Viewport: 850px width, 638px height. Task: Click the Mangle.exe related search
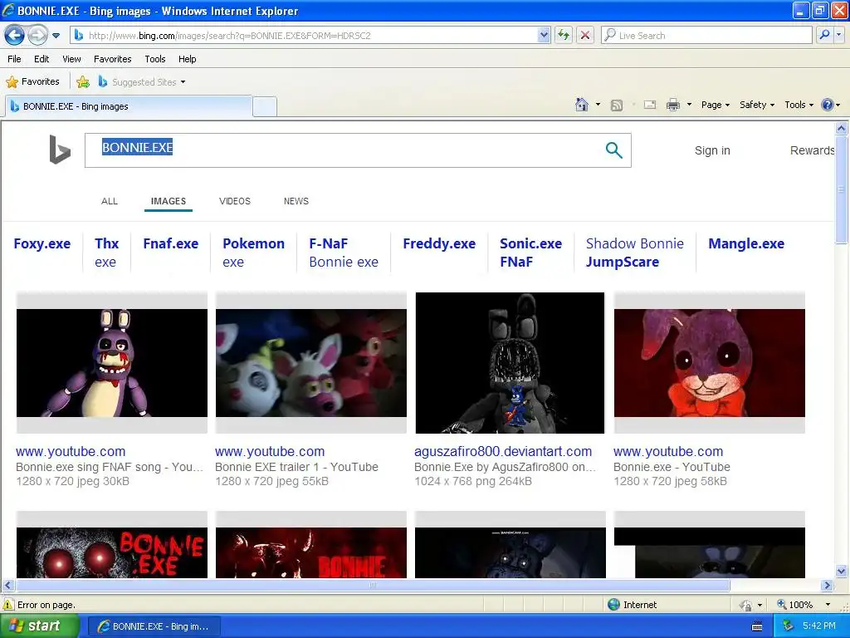point(746,243)
